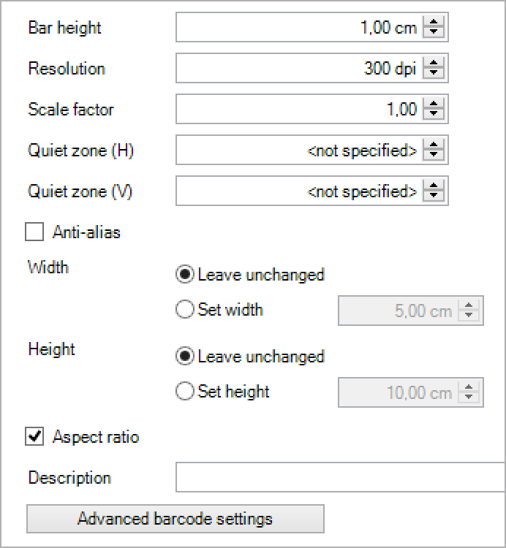Increase Bar height with up arrow
The height and width of the screenshot is (548, 506).
pyautogui.click(x=434, y=22)
